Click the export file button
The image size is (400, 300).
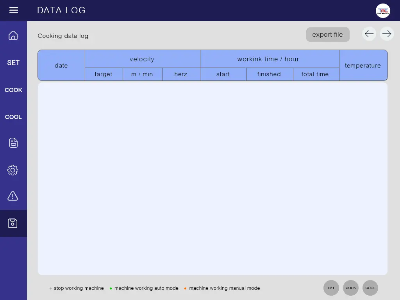tap(327, 34)
